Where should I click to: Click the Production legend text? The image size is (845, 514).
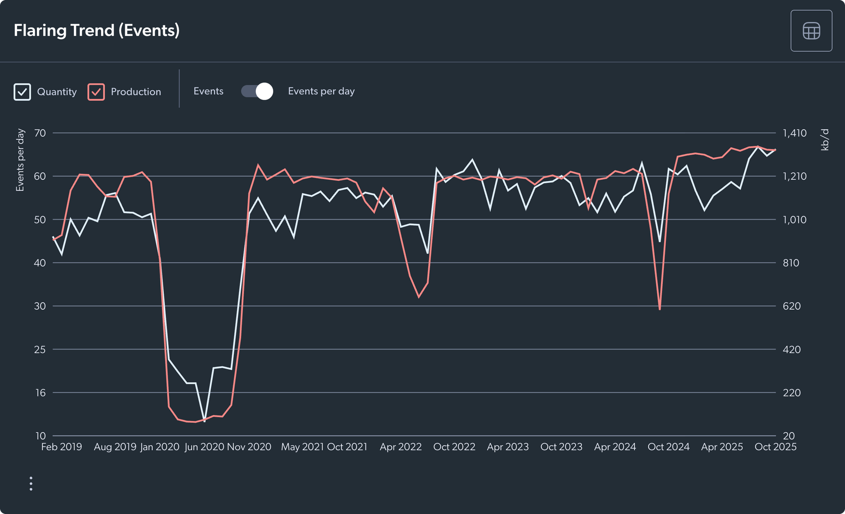coord(136,91)
